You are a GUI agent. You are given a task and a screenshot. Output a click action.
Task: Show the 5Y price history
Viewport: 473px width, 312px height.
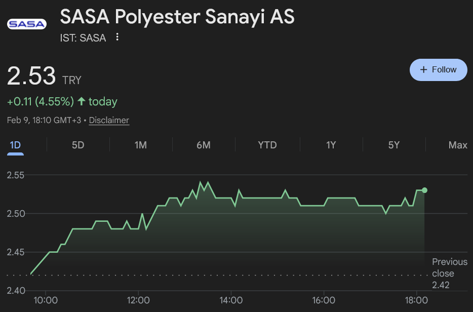394,145
